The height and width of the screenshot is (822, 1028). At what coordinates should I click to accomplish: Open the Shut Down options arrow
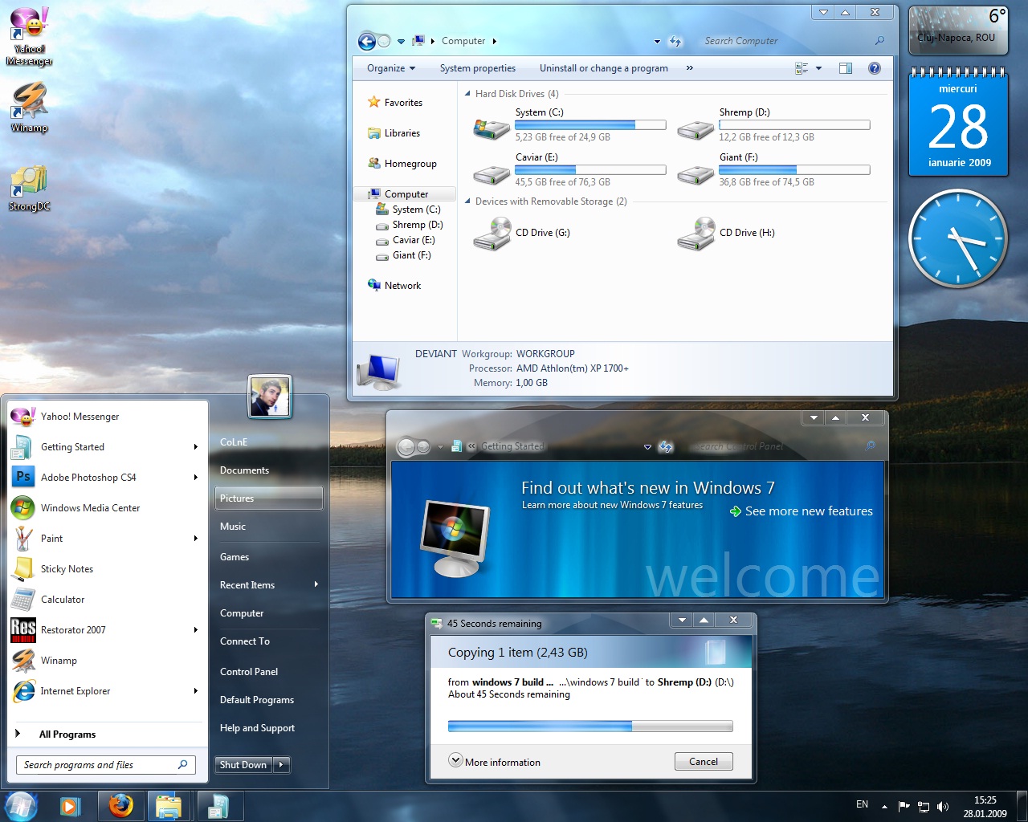click(x=281, y=765)
